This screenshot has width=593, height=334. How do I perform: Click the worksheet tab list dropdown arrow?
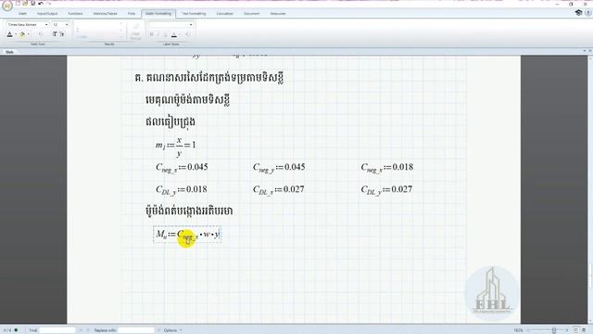coord(585,51)
